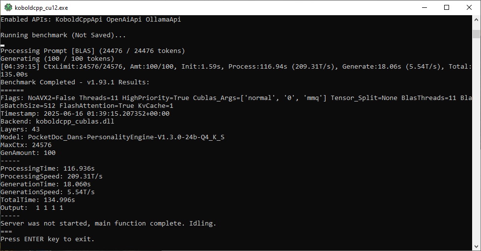This screenshot has height=251, width=481.
Task: Click the vertical scrollbar thumb
Action: (x=476, y=34)
